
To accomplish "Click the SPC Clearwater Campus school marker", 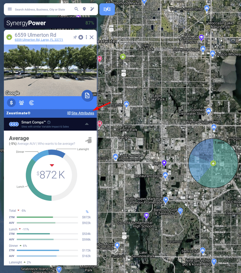I will point(201,37).
